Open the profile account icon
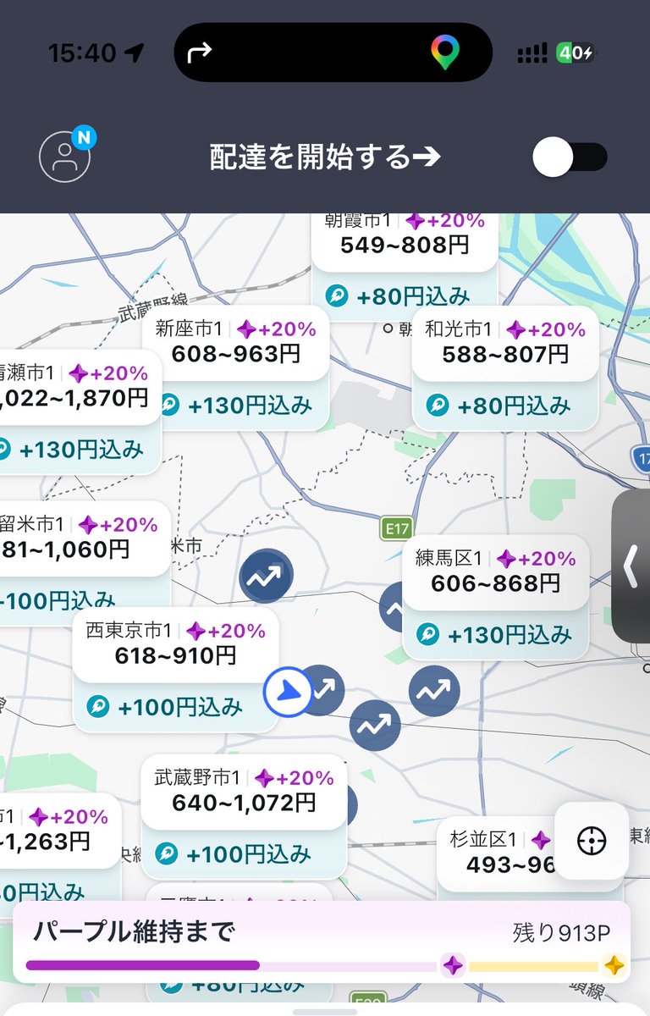The image size is (650, 1016). tap(65, 156)
